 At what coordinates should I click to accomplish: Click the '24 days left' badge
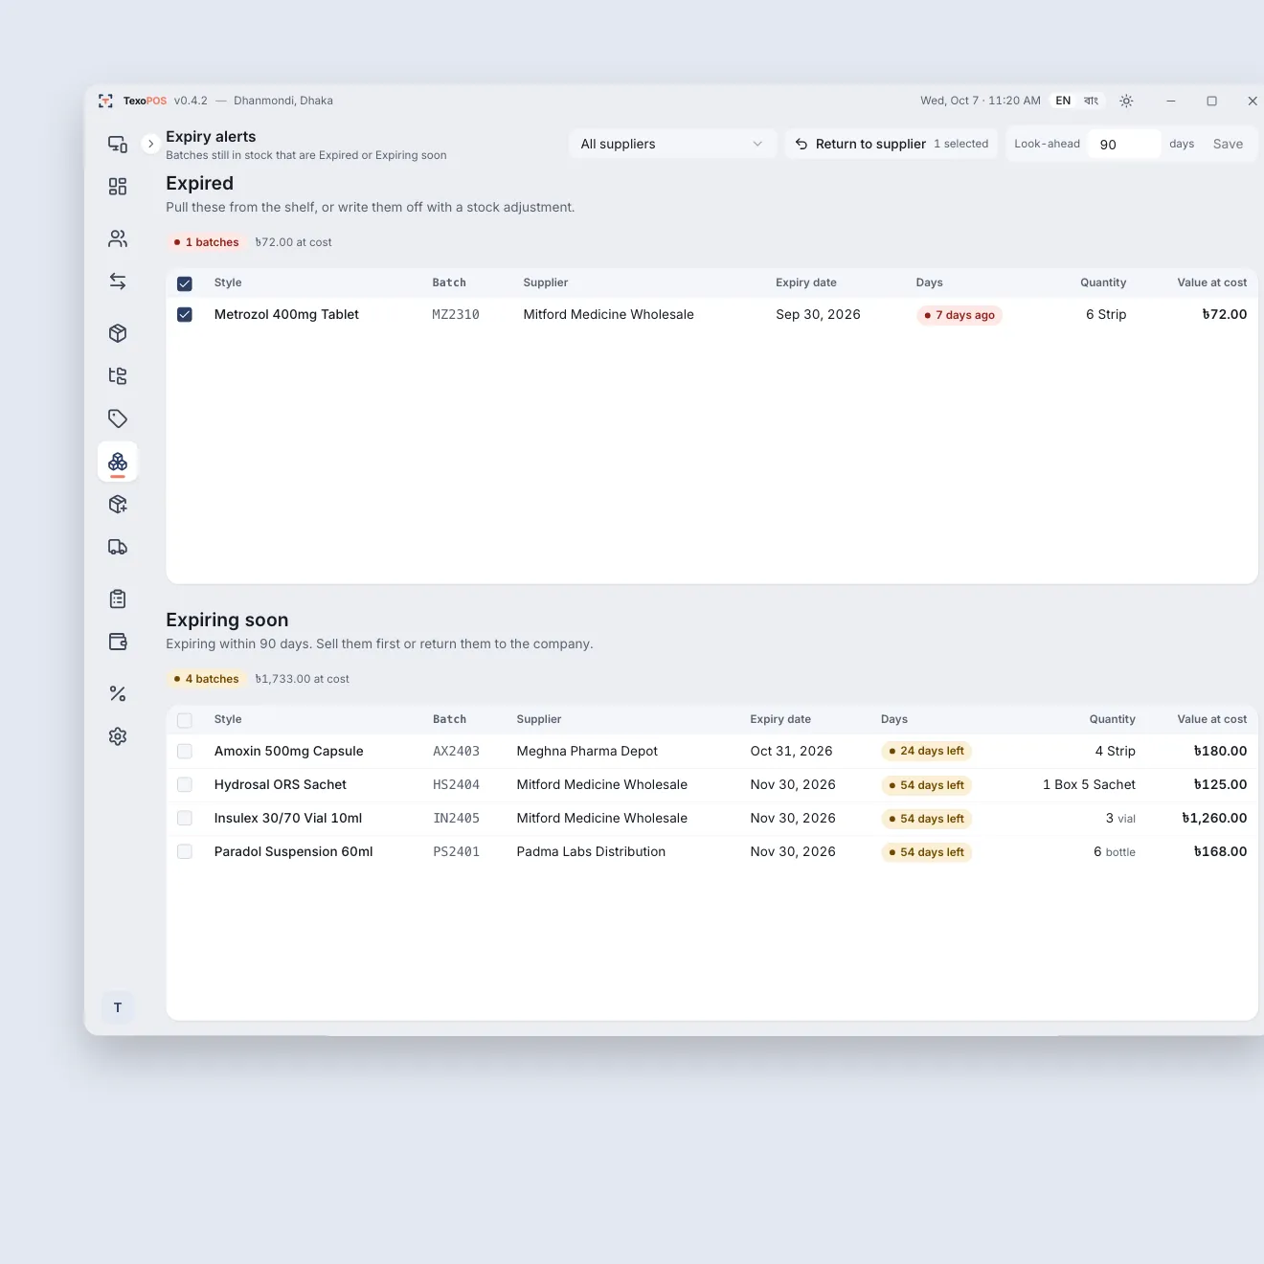point(927,752)
